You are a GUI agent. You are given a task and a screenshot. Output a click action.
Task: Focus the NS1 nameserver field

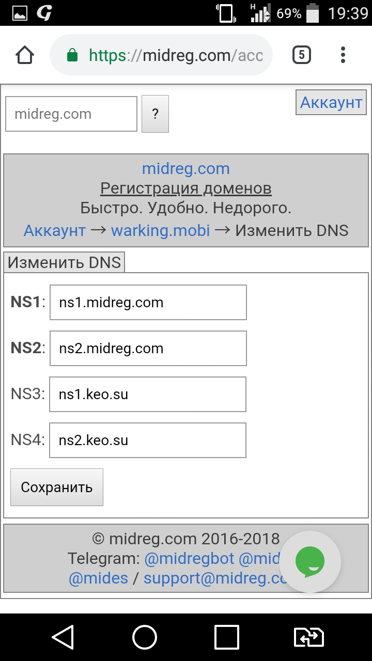point(148,302)
